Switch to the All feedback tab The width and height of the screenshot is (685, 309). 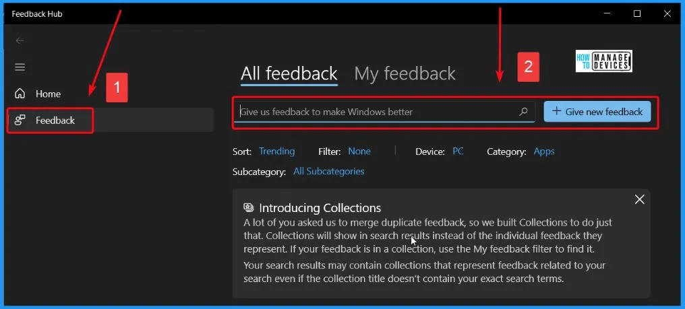pyautogui.click(x=289, y=73)
